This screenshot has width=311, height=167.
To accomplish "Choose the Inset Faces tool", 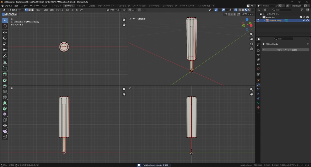I will pos(5,80).
